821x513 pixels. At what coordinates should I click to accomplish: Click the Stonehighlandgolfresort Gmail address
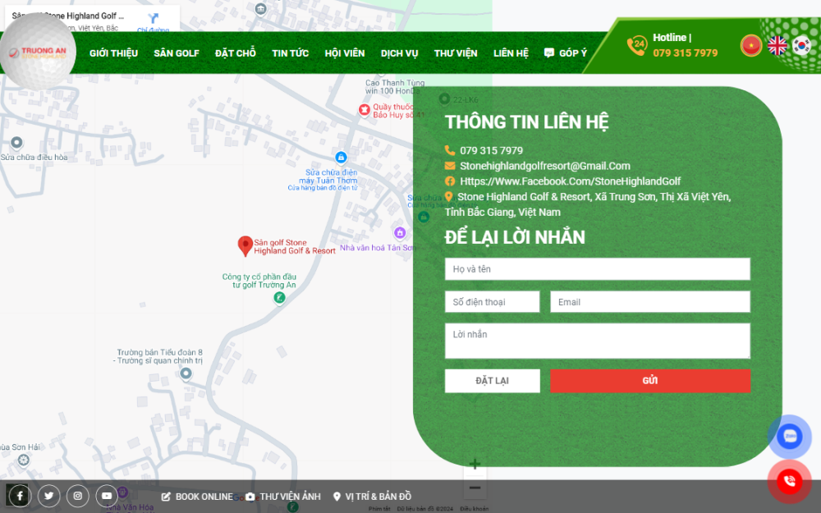[545, 166]
